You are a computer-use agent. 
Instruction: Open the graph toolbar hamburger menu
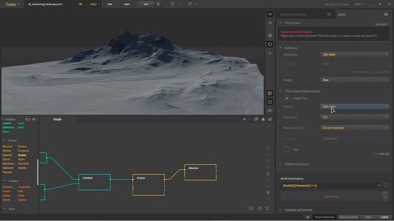tap(270, 120)
